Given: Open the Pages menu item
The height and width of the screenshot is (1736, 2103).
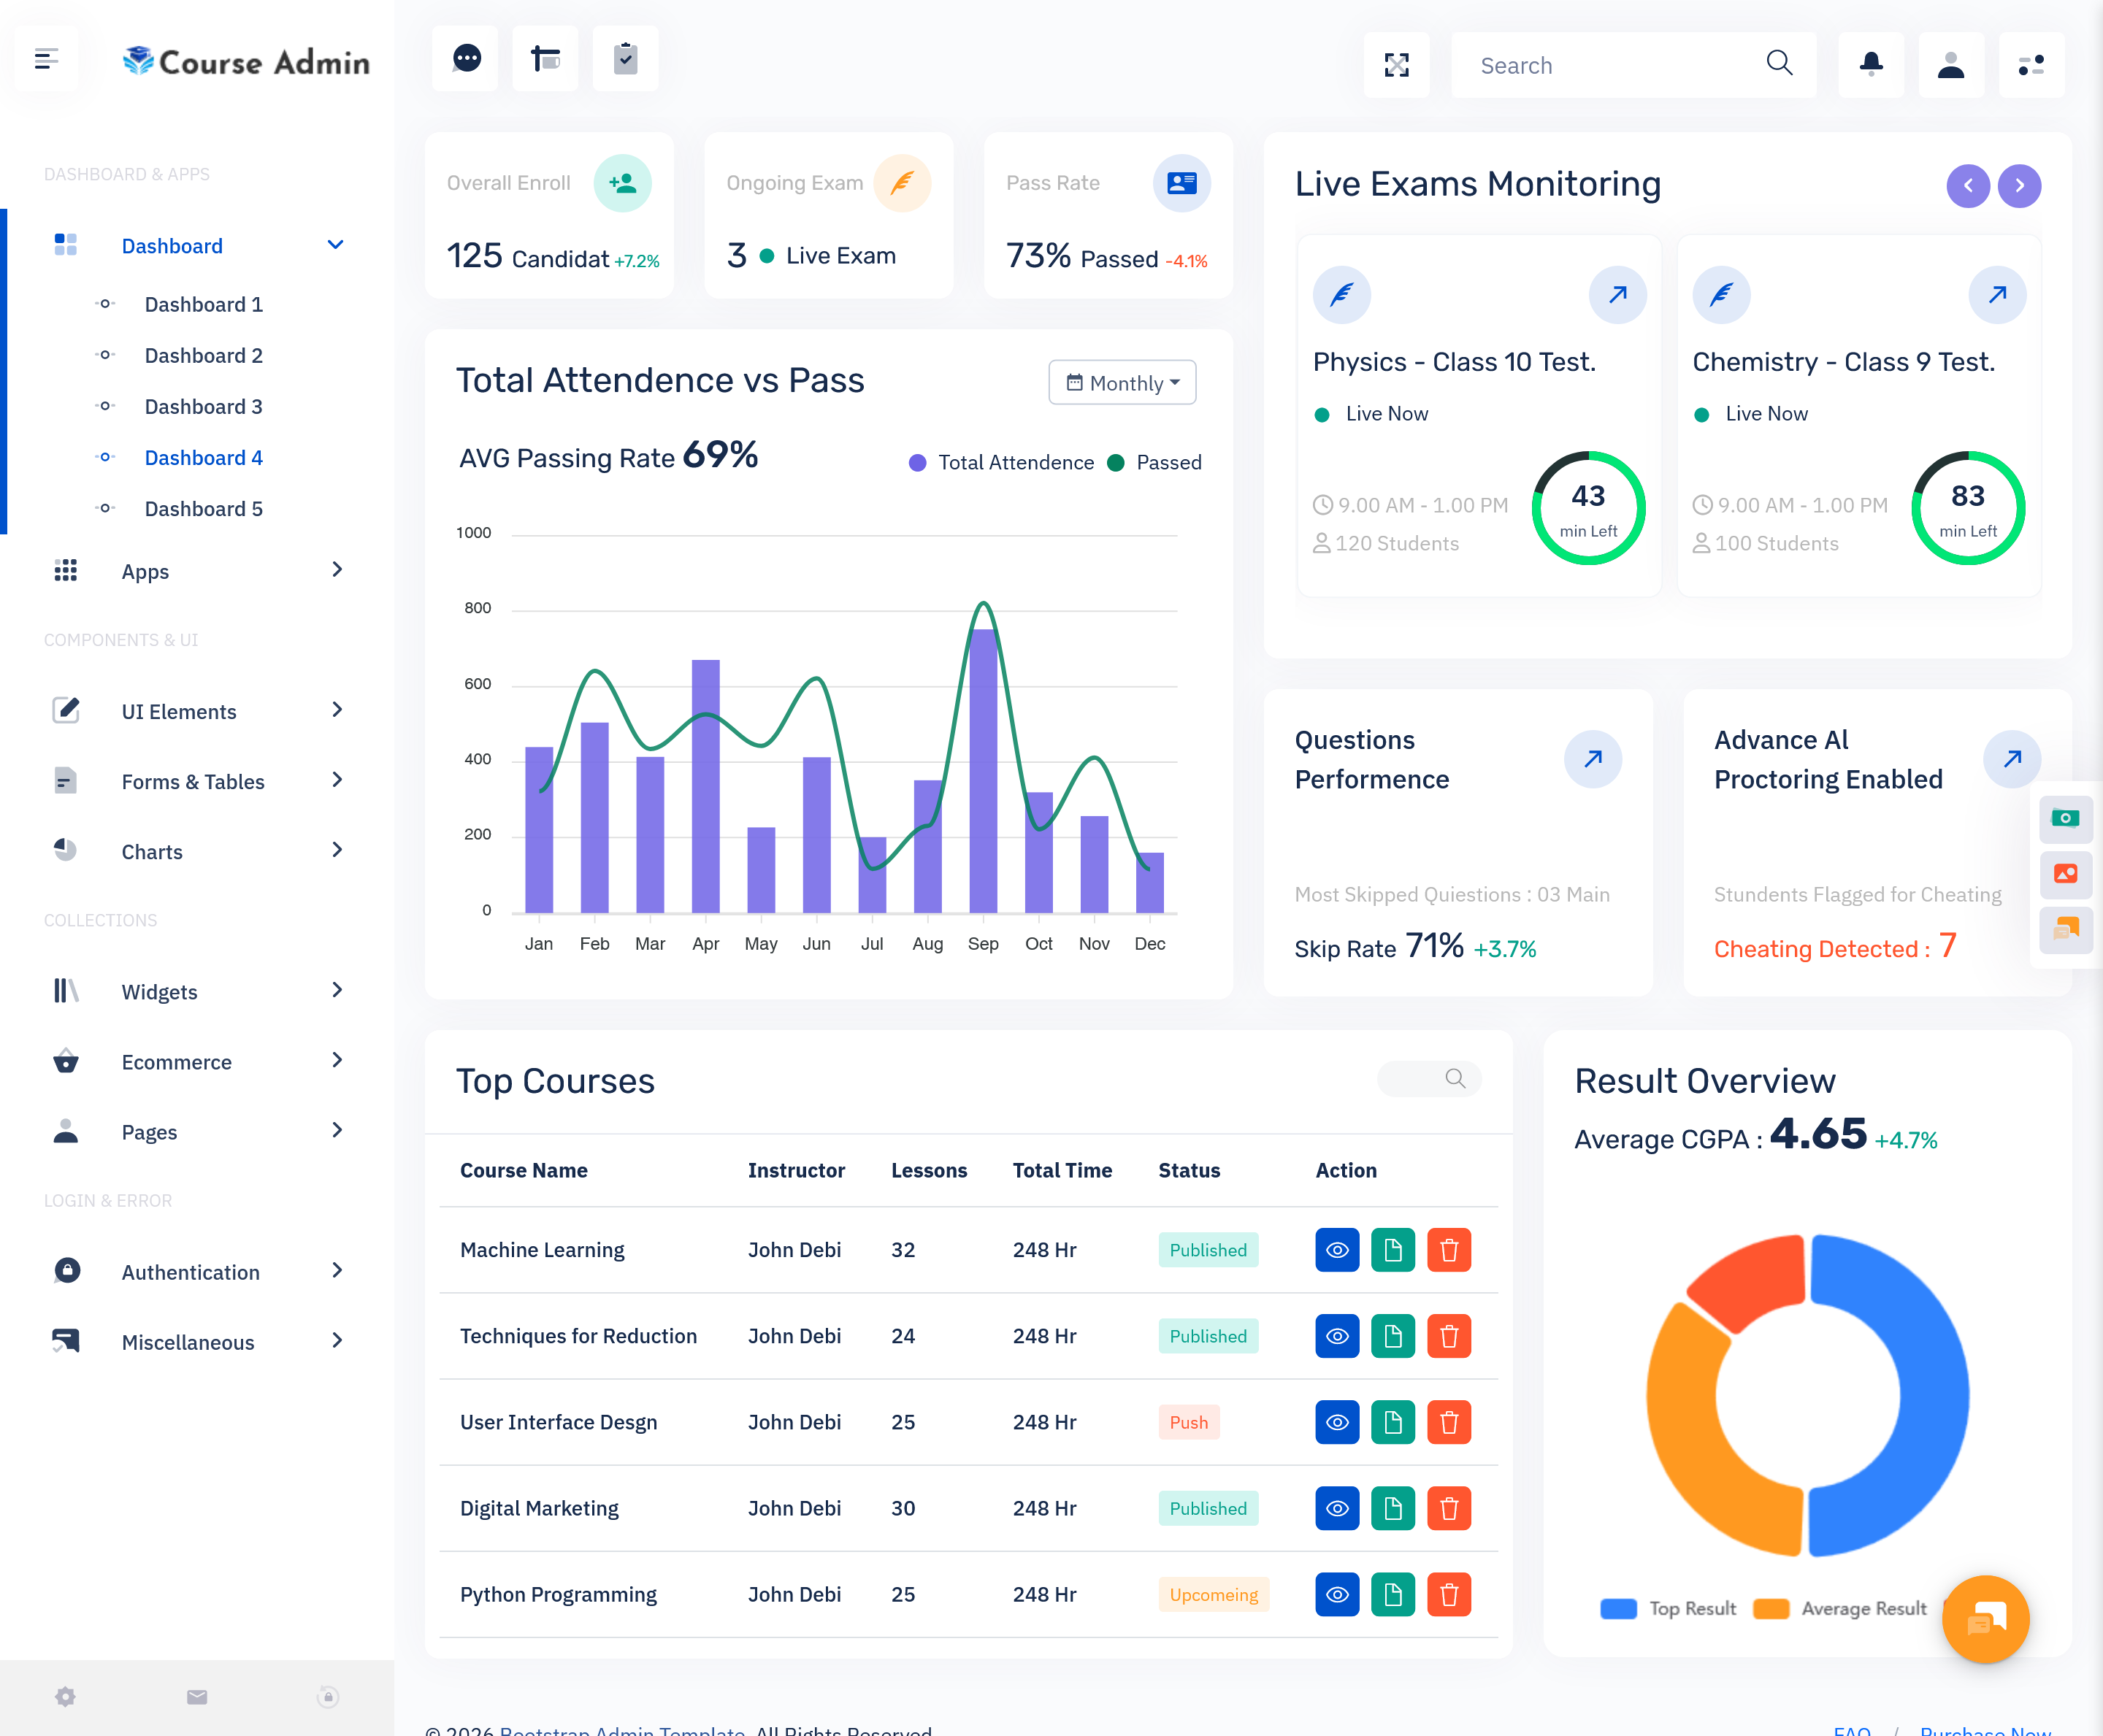Looking at the screenshot, I should click(198, 1131).
